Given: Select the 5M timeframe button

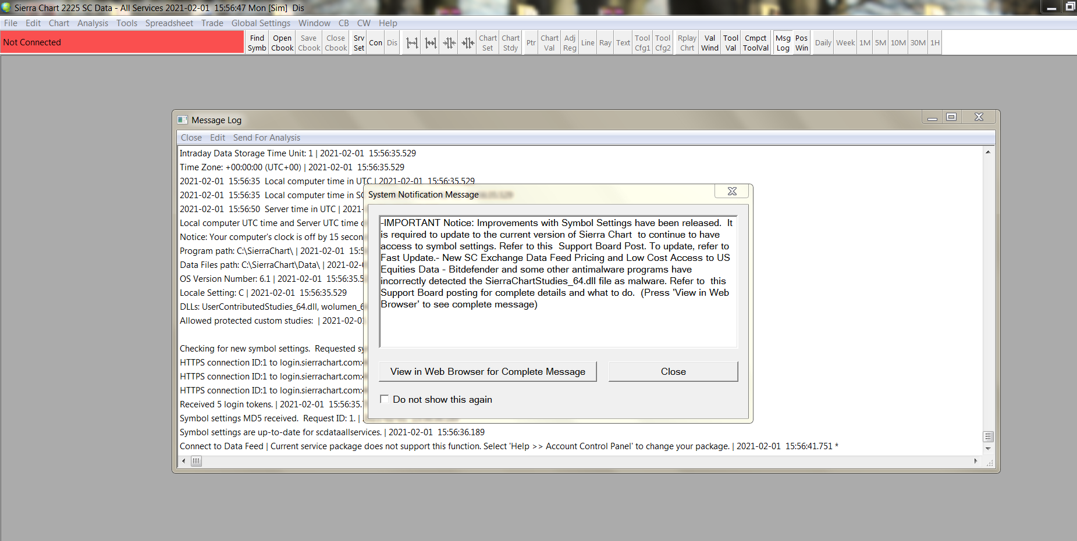Looking at the screenshot, I should coord(880,43).
